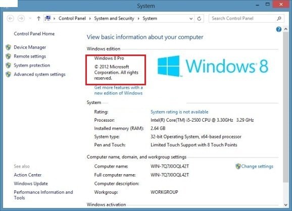Click the shield icon beside Device Manager

click(8, 47)
